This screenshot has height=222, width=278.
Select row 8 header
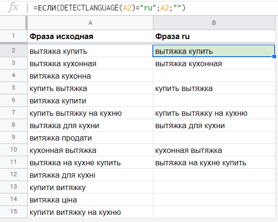13,125
